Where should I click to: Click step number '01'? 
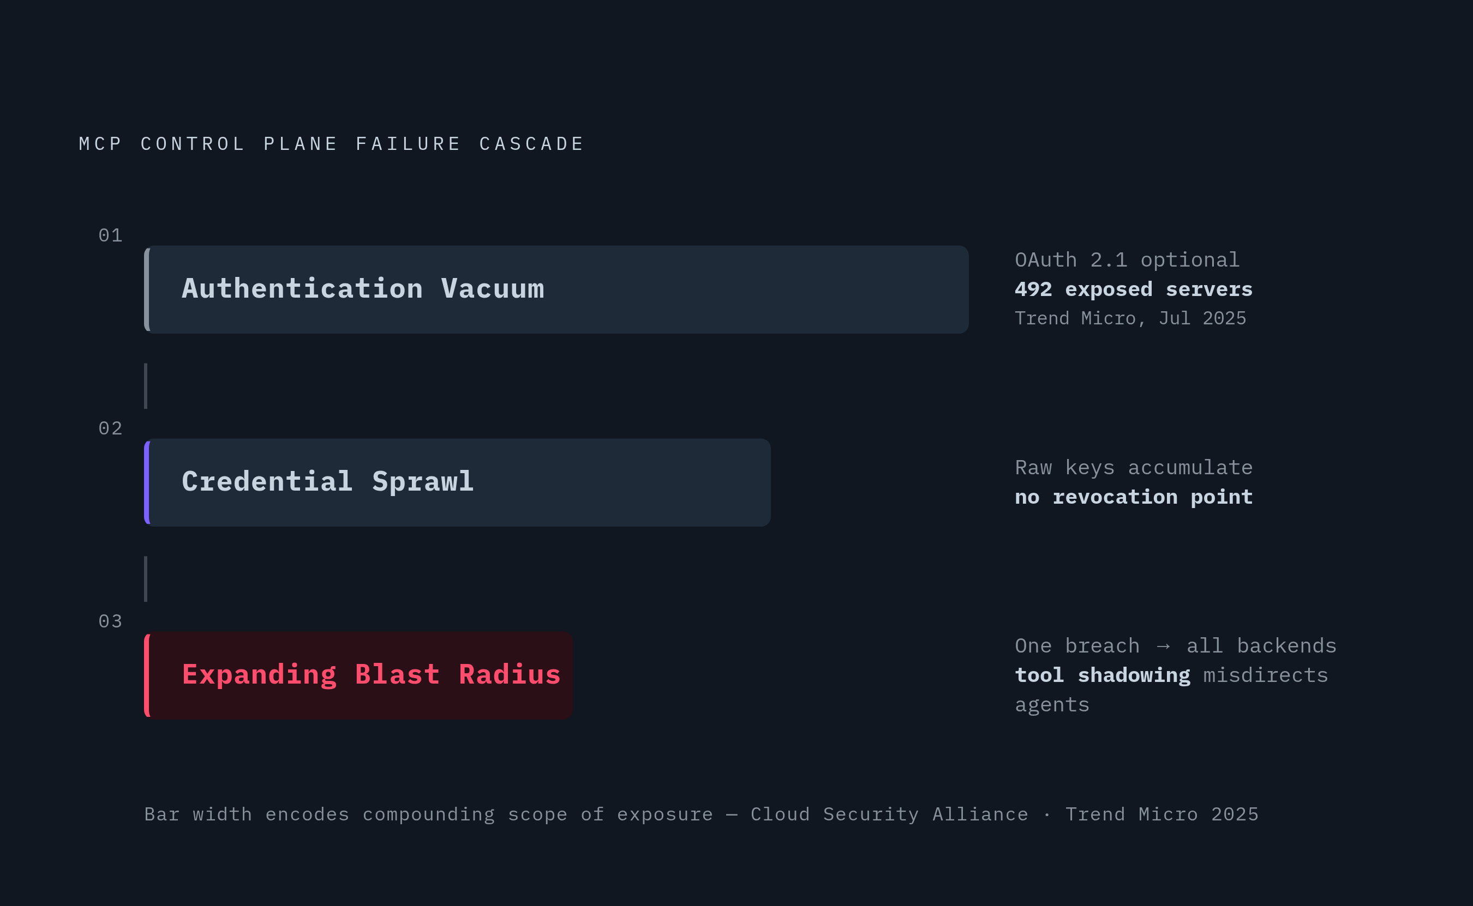click(x=110, y=235)
